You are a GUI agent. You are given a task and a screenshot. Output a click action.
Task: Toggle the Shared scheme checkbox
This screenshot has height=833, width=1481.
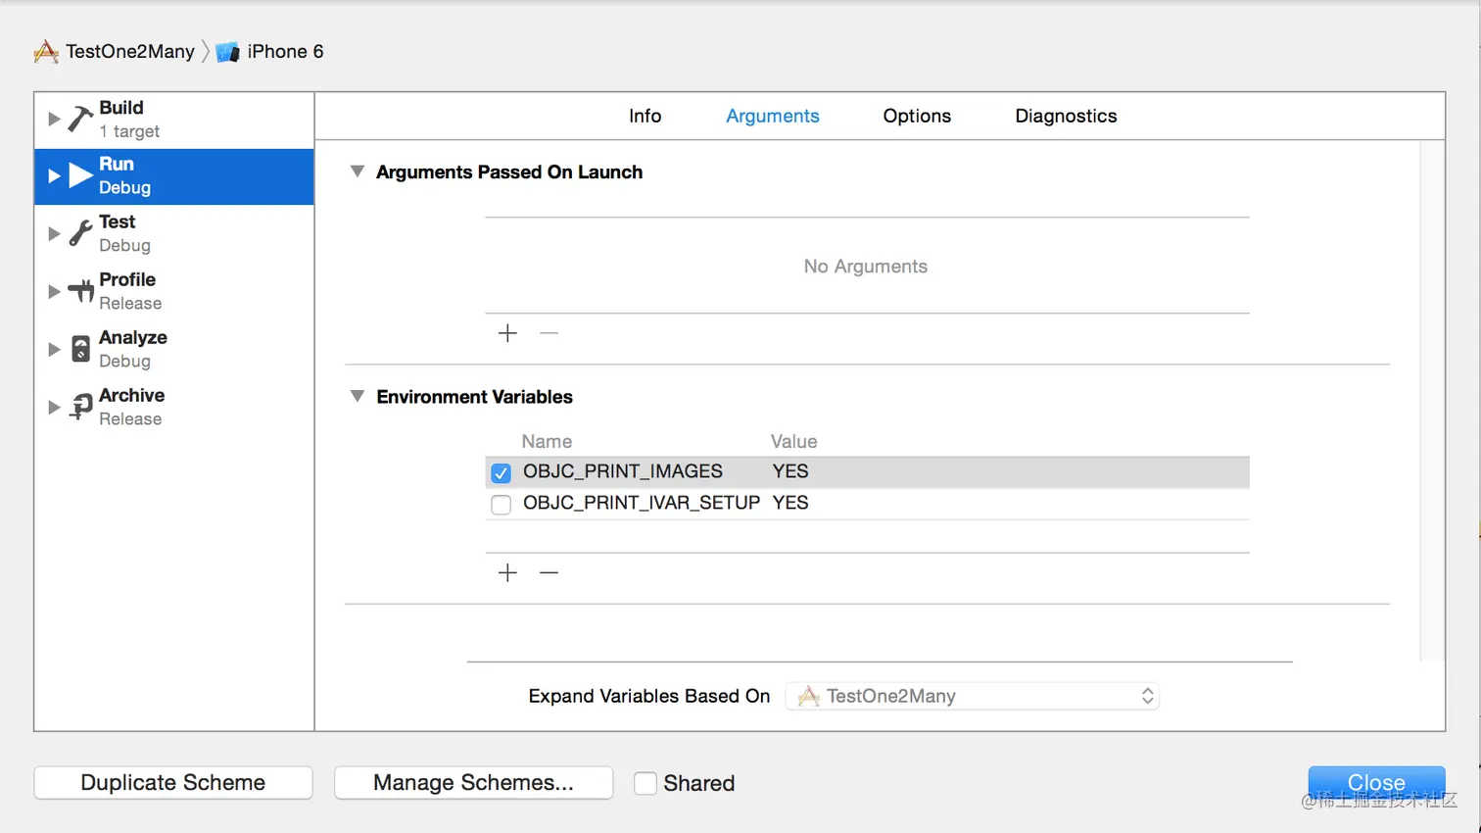pos(645,783)
